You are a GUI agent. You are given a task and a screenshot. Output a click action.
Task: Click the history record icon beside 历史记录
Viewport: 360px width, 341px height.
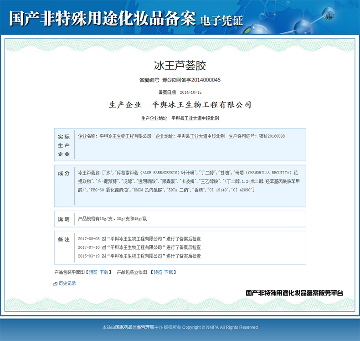[55, 284]
